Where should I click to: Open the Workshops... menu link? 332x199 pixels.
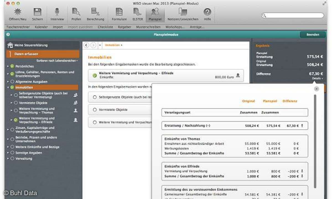175,27
